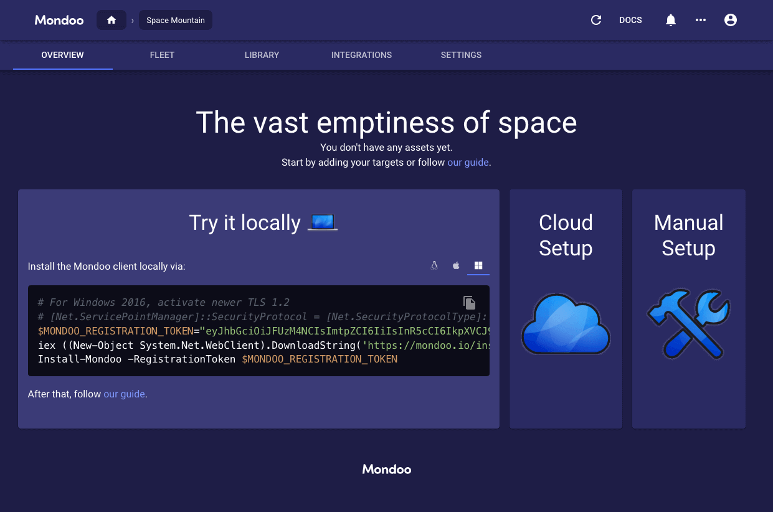
Task: Switch to the Fleet tab
Action: tap(162, 55)
